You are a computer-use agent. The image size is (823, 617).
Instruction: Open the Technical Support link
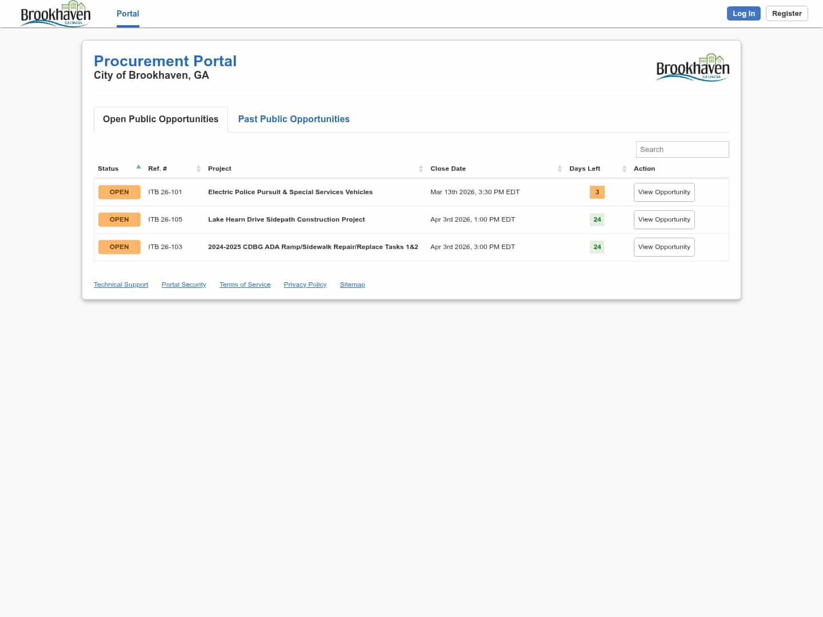pos(121,285)
